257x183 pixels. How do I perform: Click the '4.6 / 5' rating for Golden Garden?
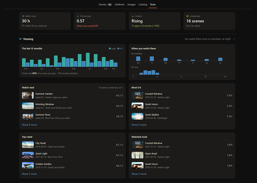tap(119, 166)
